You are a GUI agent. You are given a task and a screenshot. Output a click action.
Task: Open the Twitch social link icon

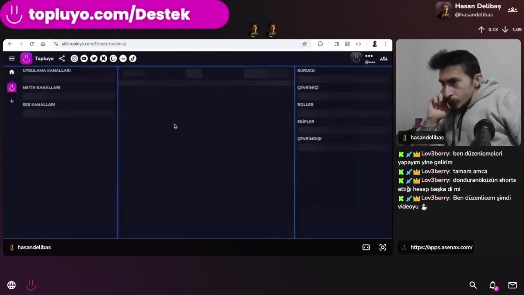click(113, 59)
